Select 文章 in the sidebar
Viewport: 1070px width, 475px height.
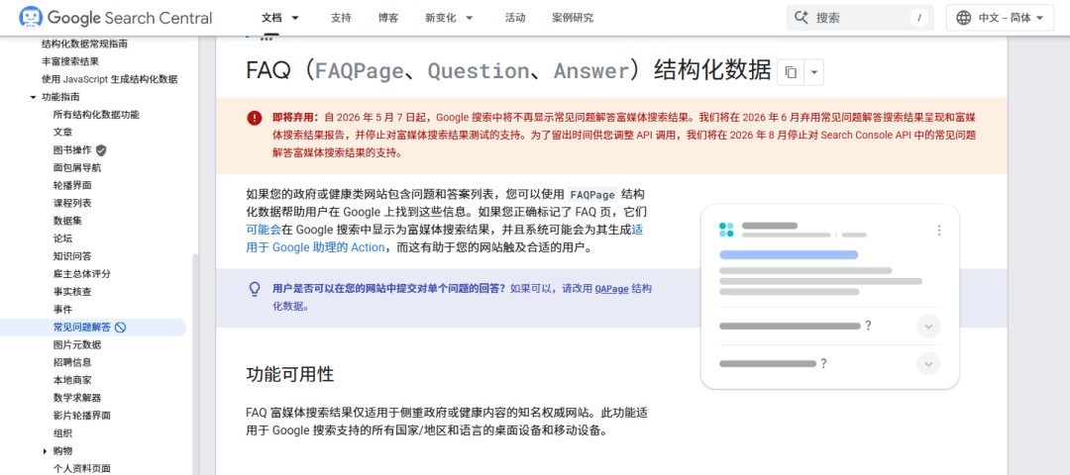pyautogui.click(x=62, y=133)
